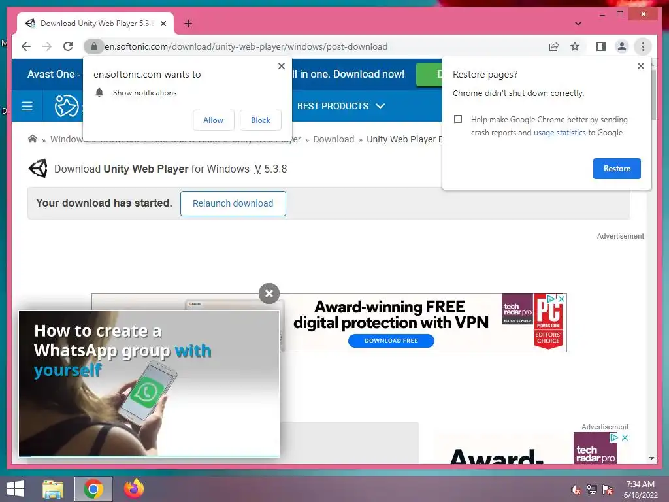Click the Action Center flag icon
This screenshot has width=669, height=502.
point(608,490)
